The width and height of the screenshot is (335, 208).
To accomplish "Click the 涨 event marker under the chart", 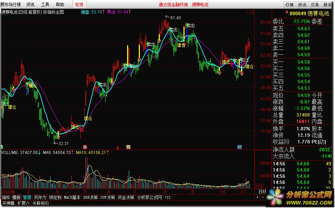I will pyautogui.click(x=85, y=147).
